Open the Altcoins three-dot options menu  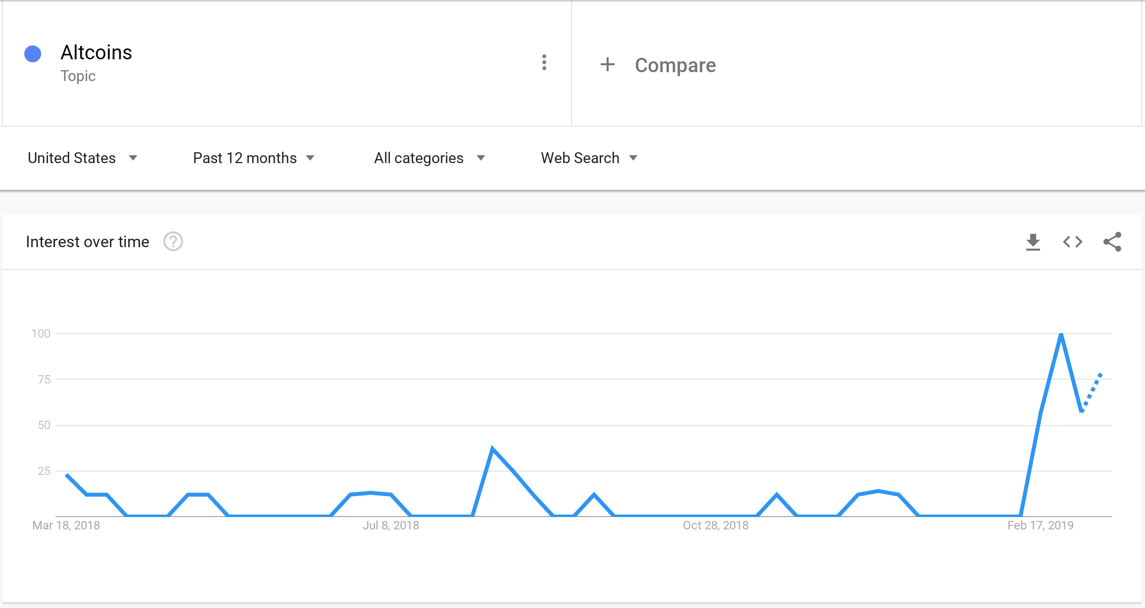(x=544, y=63)
